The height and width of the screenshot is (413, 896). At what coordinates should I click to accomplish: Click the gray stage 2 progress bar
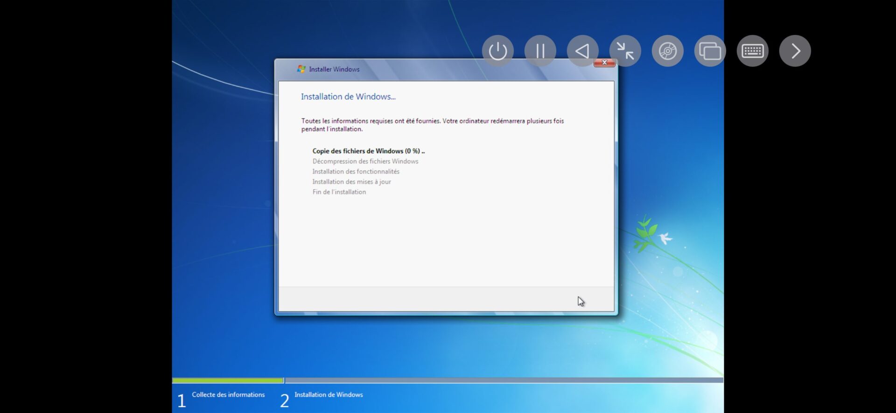click(x=504, y=380)
